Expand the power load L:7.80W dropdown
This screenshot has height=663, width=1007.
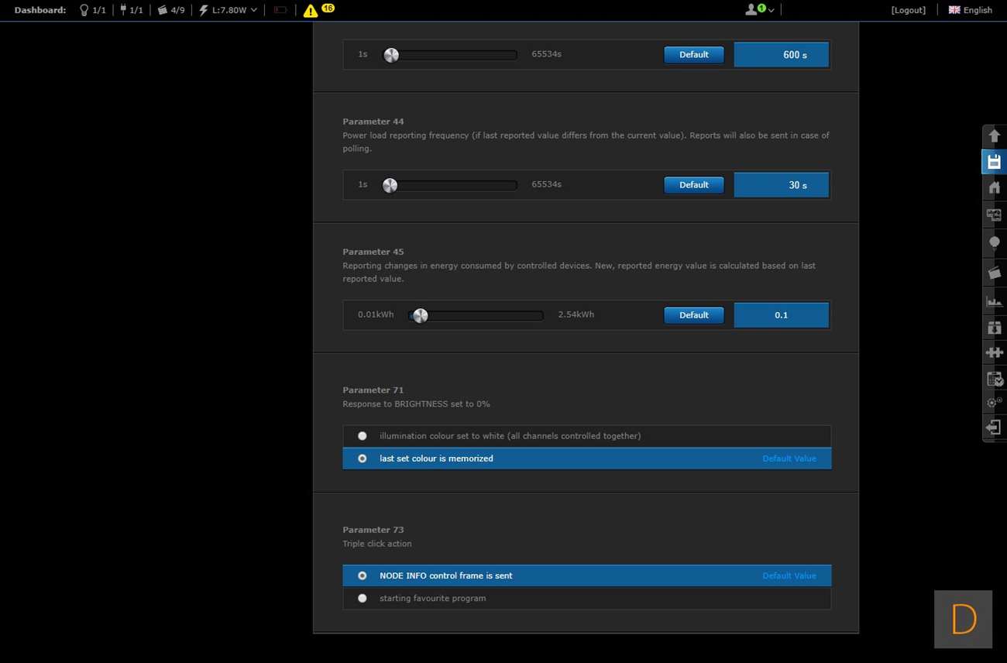(229, 10)
